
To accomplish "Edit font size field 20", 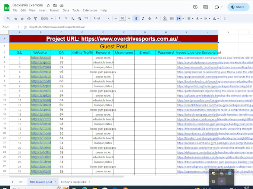I will click(122, 18).
